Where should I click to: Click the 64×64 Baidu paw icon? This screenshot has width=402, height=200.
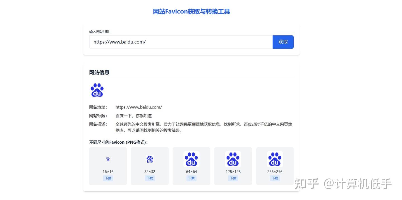click(191, 159)
